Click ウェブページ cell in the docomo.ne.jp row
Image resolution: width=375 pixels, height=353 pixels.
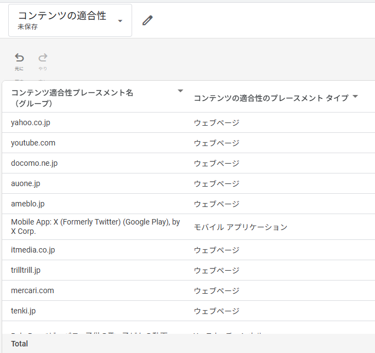(217, 164)
